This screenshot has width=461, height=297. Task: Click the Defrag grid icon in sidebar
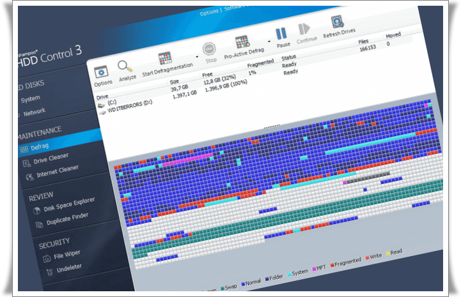click(24, 150)
